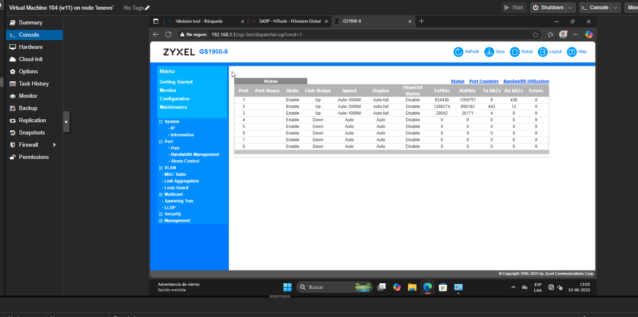
Task: Click the Console button in Proxmox toolbar
Action: [x=595, y=8]
